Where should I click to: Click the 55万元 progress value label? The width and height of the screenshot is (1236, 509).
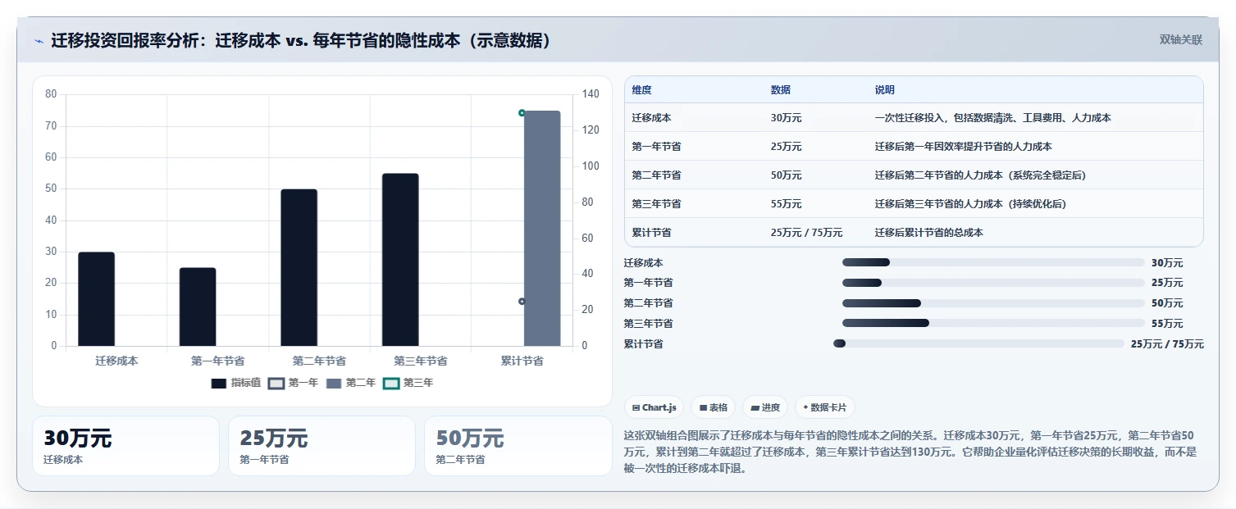pos(1167,324)
